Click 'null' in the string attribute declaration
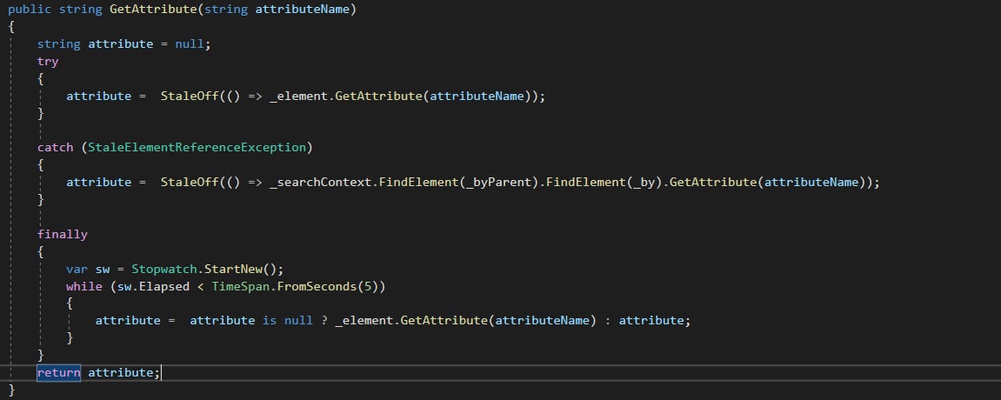 point(190,44)
